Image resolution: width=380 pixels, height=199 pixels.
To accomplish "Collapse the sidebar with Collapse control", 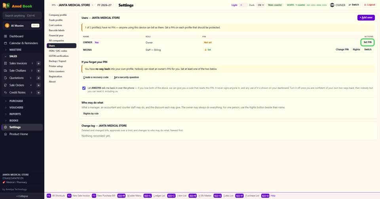I will coord(22,196).
